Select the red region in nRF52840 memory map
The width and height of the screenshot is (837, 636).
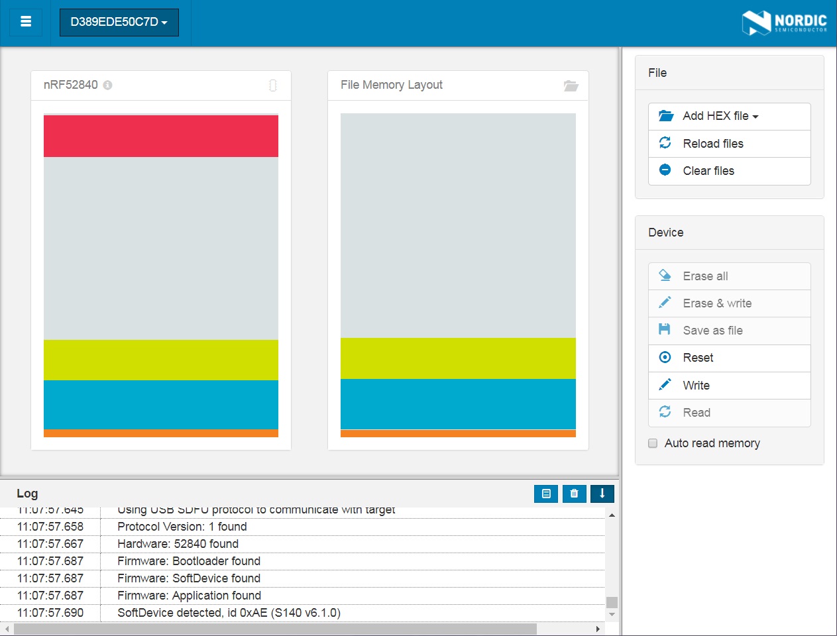point(161,136)
